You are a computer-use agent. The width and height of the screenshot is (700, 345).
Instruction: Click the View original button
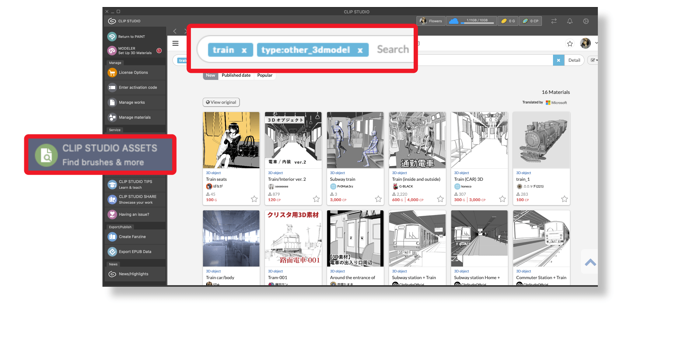pyautogui.click(x=221, y=102)
